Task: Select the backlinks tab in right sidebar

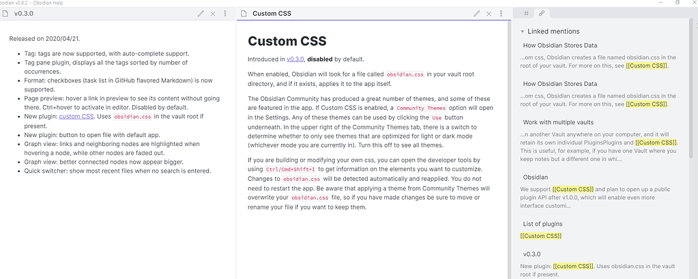Action: pos(542,14)
